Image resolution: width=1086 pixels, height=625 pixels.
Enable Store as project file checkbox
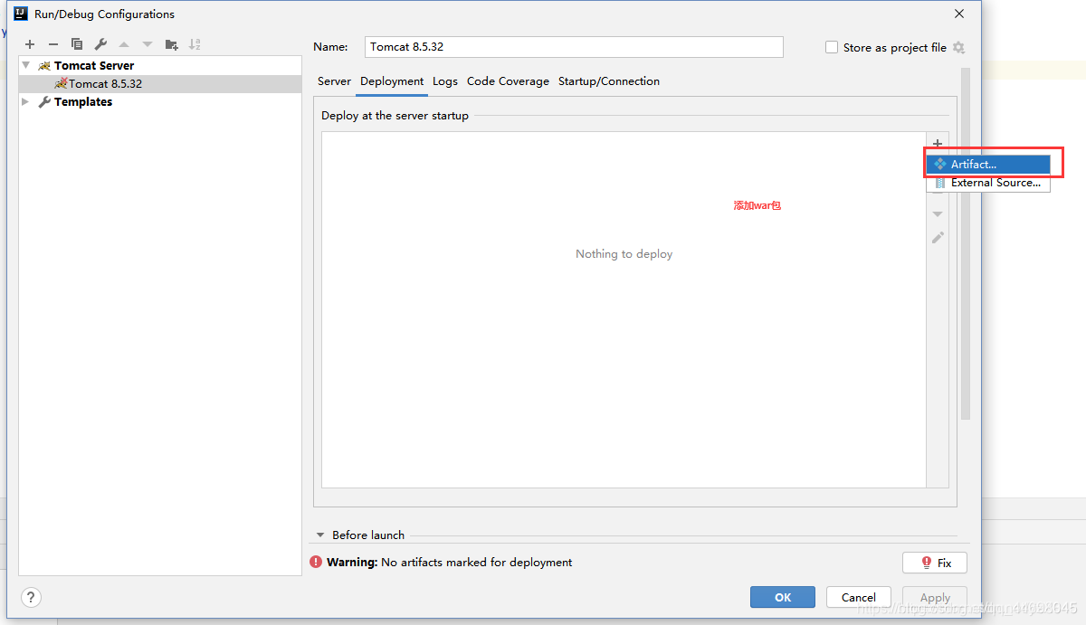(x=832, y=47)
